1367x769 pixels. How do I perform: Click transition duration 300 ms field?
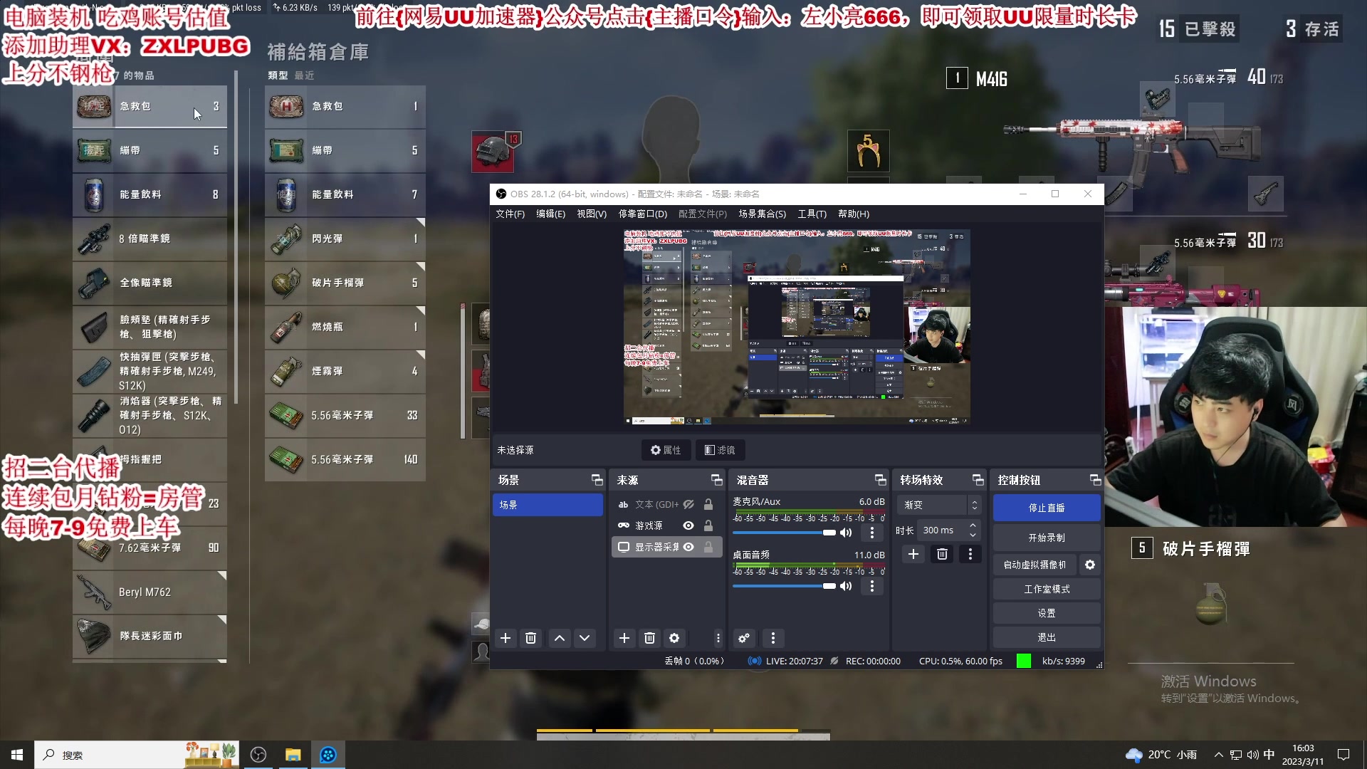942,530
